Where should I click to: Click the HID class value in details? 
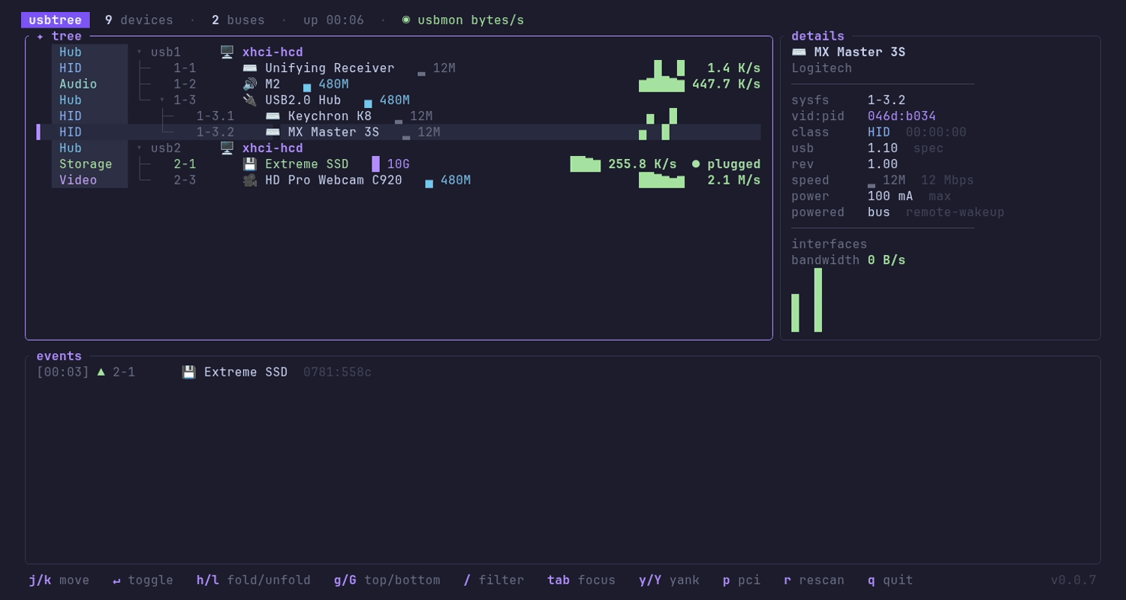pyautogui.click(x=879, y=132)
